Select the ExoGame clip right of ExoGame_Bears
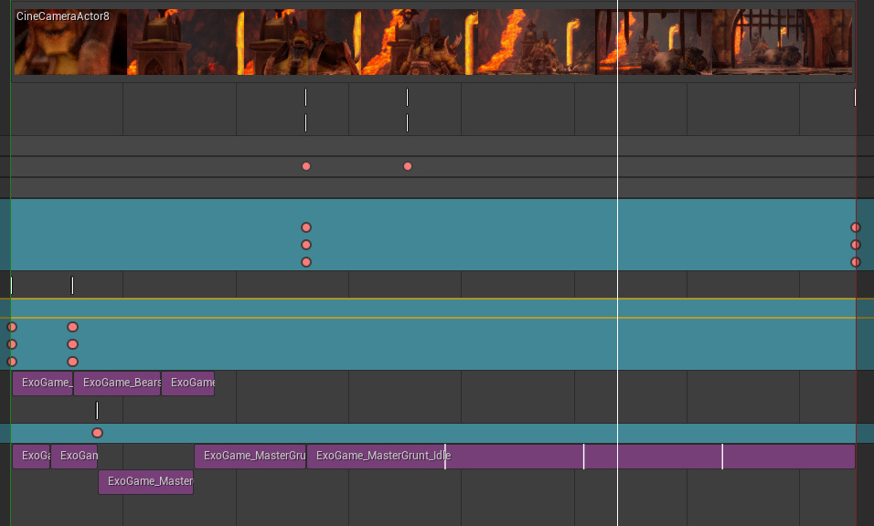The height and width of the screenshot is (526, 874). [188, 384]
